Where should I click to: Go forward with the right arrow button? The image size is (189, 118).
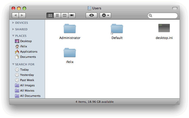pyautogui.click(x=22, y=15)
